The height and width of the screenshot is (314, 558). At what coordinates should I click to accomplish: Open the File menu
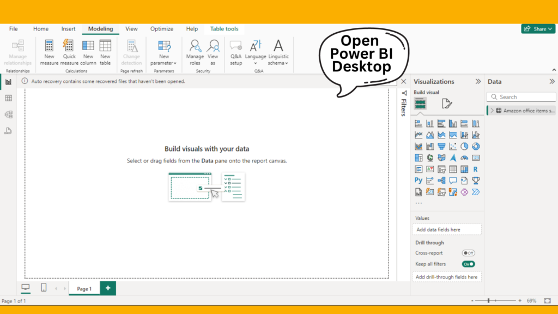(x=14, y=29)
